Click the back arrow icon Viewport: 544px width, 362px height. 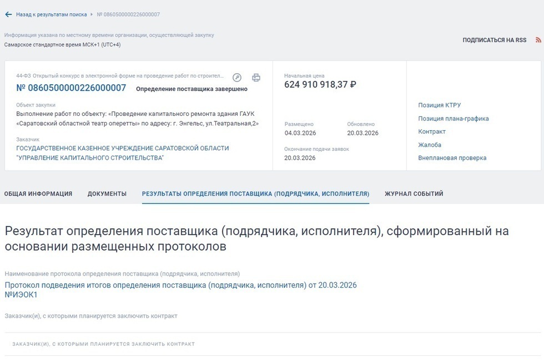click(8, 14)
